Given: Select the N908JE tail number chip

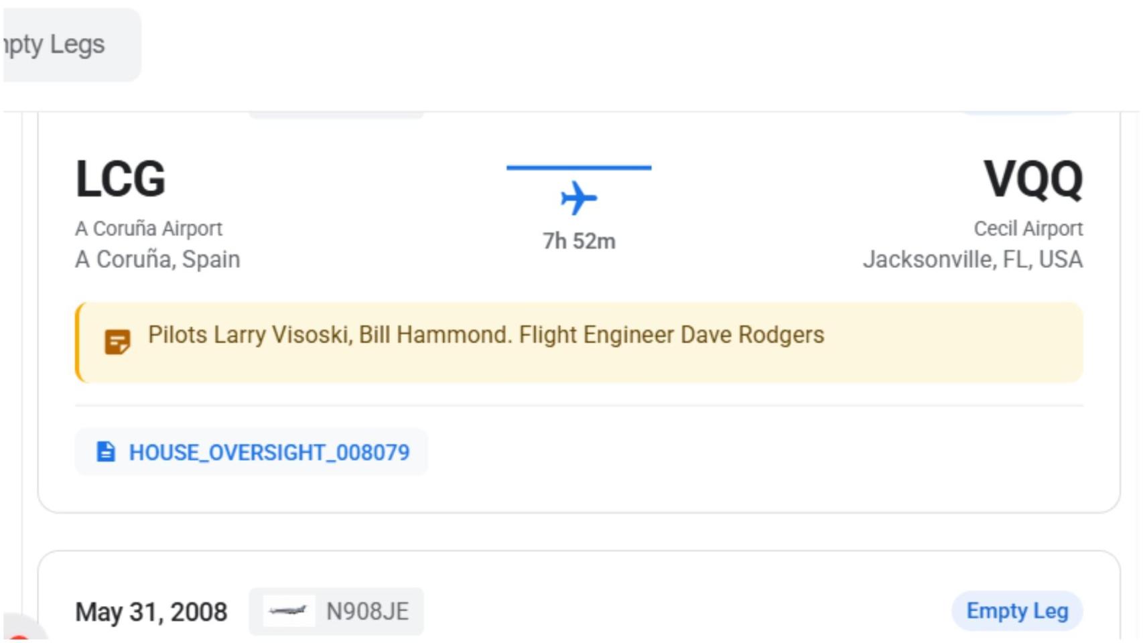Looking at the screenshot, I should (366, 611).
